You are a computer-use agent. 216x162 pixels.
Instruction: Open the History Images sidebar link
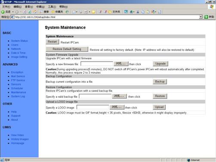pyautogui.click(x=20, y=139)
